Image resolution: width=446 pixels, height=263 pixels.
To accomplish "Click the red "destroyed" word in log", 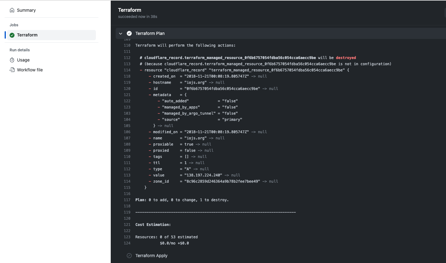I will [346, 58].
